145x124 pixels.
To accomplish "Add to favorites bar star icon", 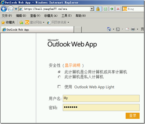I will pos(21,22).
